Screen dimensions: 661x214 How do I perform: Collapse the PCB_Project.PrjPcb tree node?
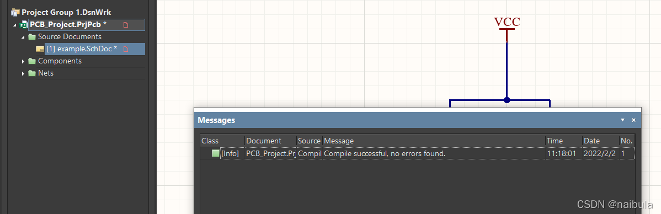pyautogui.click(x=15, y=25)
